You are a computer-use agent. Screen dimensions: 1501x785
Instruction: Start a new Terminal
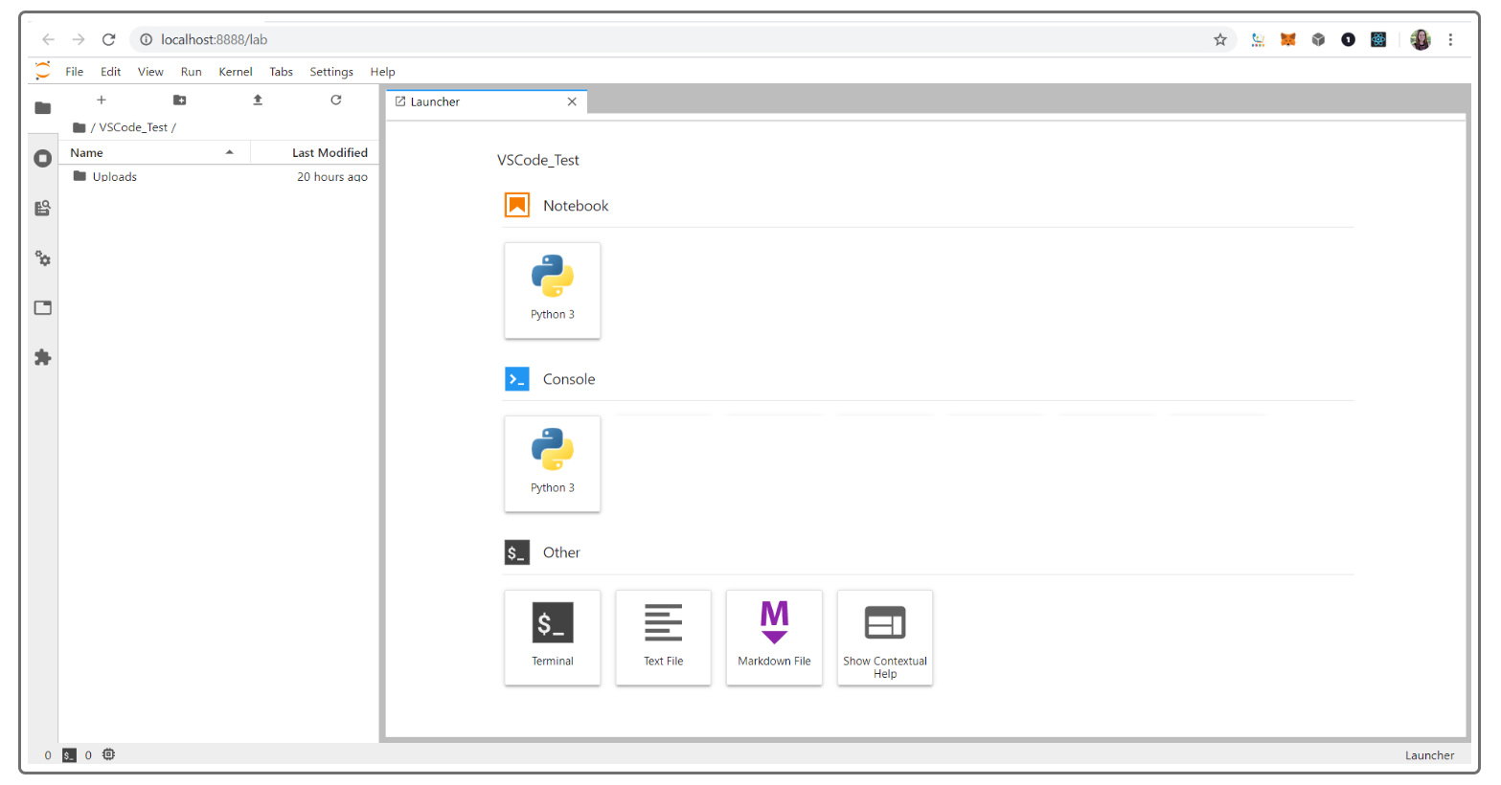[x=553, y=638]
